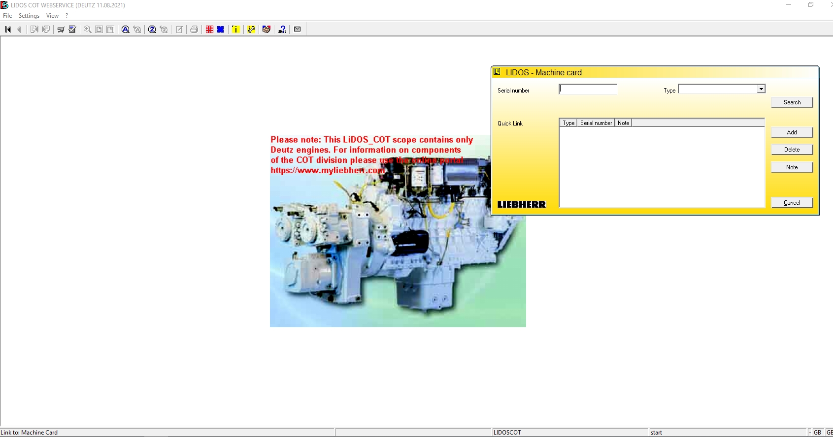
Task: Open the yellow information icon
Action: coord(235,30)
